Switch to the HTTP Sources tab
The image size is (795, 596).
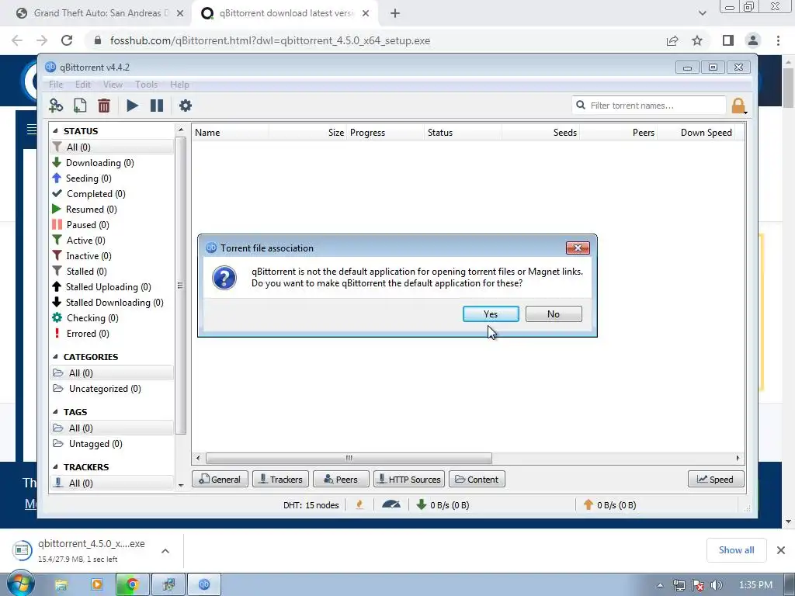click(x=409, y=480)
